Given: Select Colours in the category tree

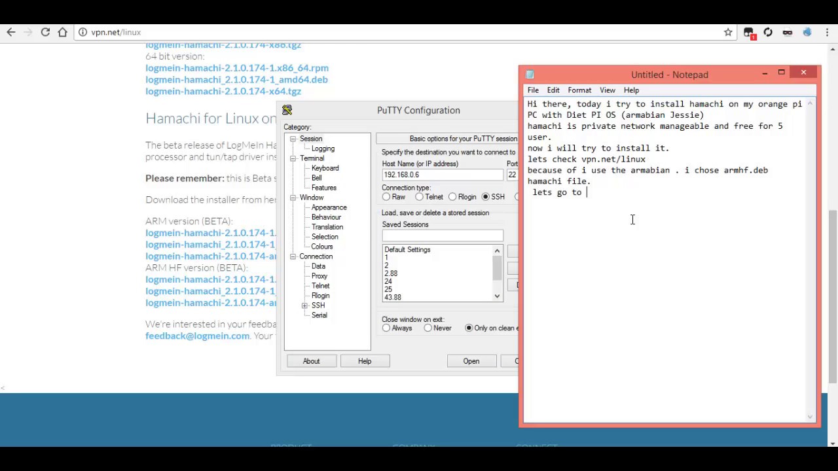Looking at the screenshot, I should point(321,247).
